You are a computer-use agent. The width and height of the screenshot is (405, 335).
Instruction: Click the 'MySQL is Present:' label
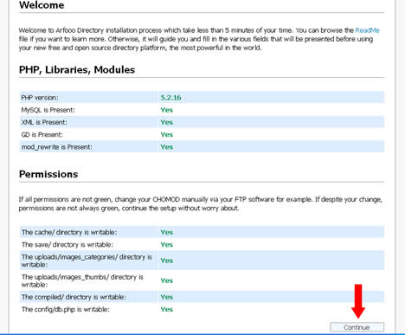[48, 110]
